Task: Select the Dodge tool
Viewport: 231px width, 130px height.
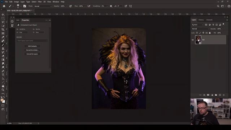Action: [x=3, y=67]
